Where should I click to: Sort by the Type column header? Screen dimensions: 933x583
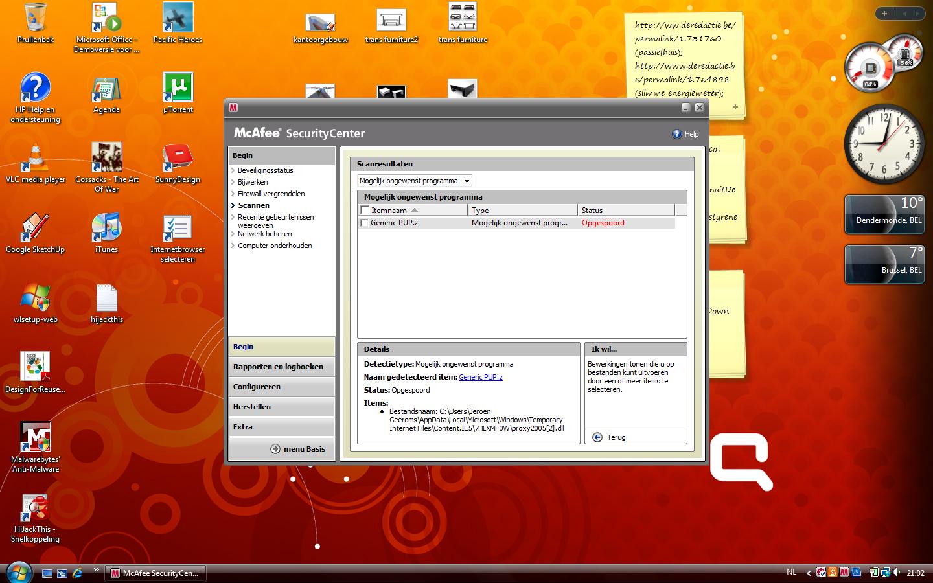coord(522,210)
